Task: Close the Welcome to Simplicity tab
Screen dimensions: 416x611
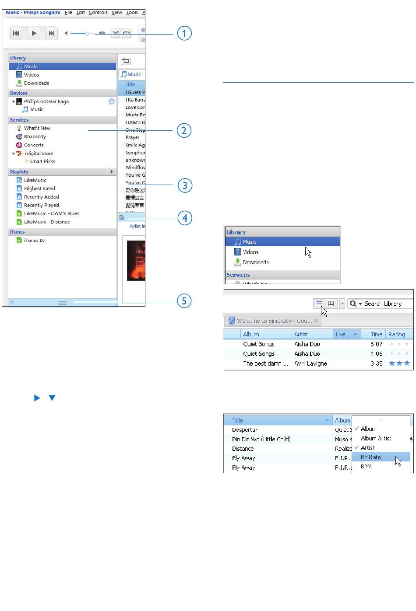Action: 316,321
